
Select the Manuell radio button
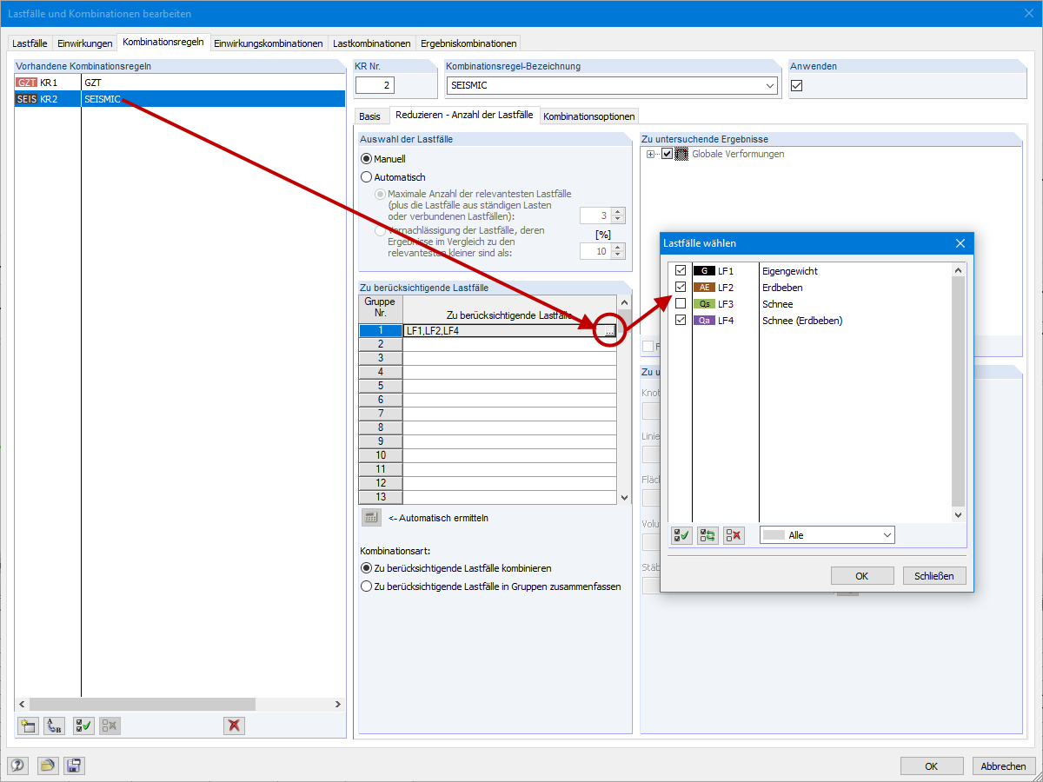[366, 159]
